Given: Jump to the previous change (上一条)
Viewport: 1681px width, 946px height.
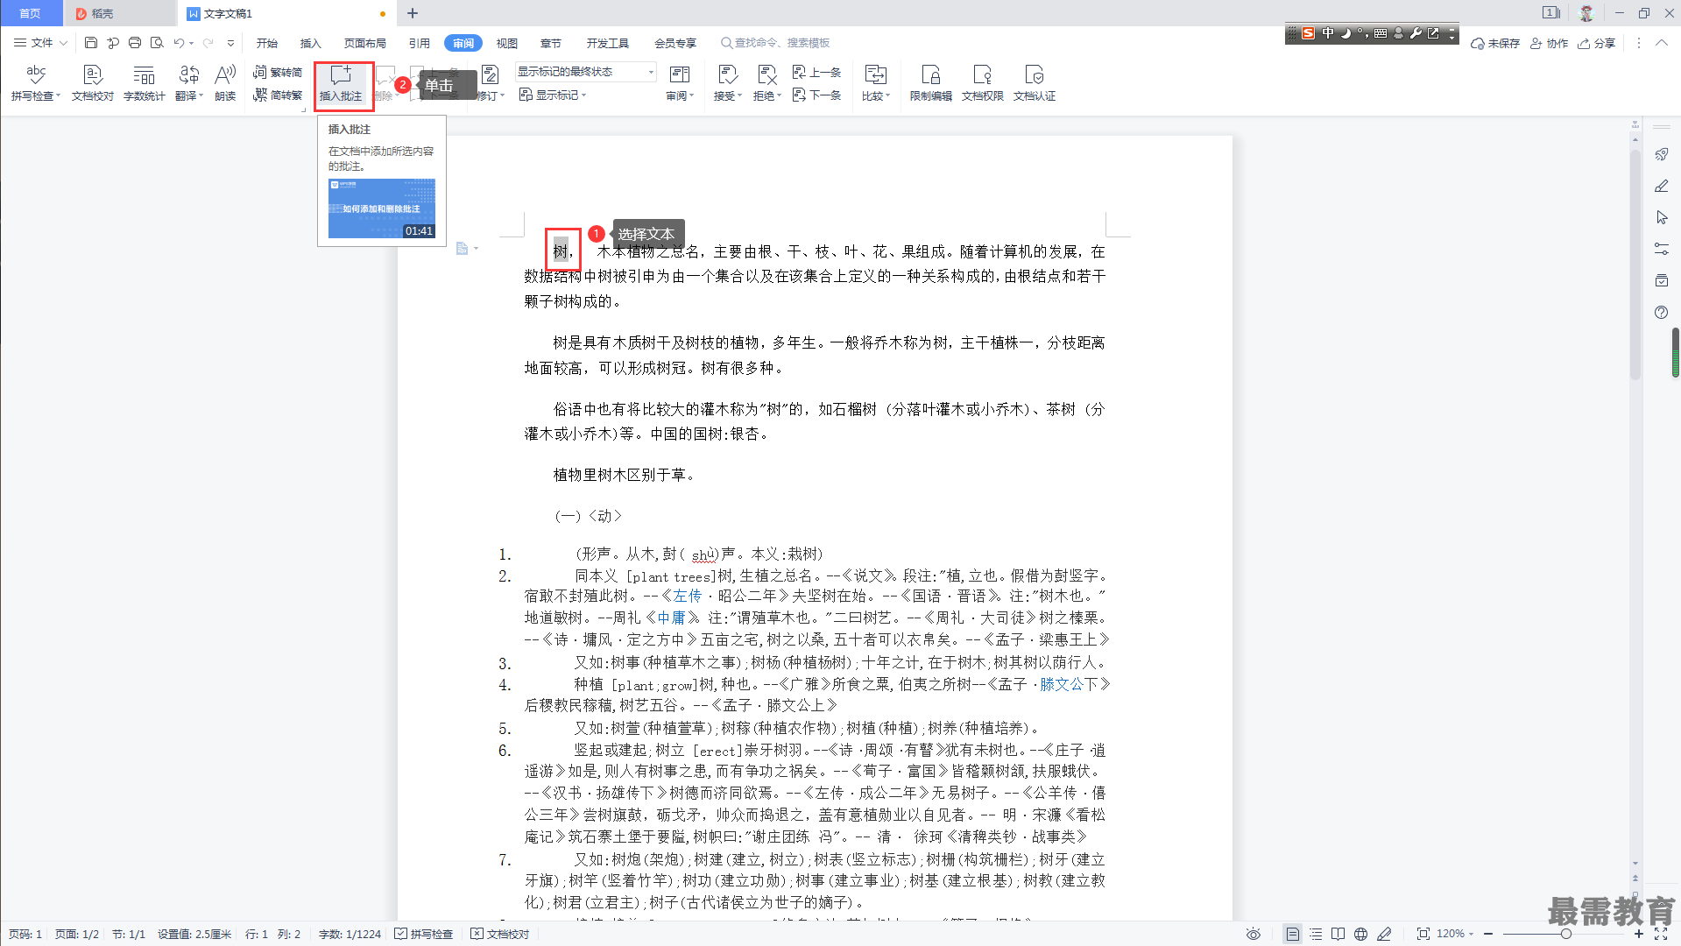Looking at the screenshot, I should click(817, 72).
